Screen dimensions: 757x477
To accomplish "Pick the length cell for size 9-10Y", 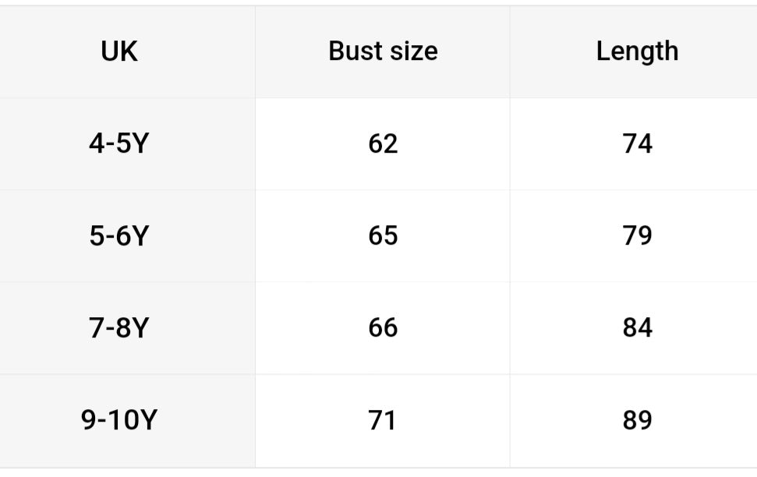I will point(637,420).
